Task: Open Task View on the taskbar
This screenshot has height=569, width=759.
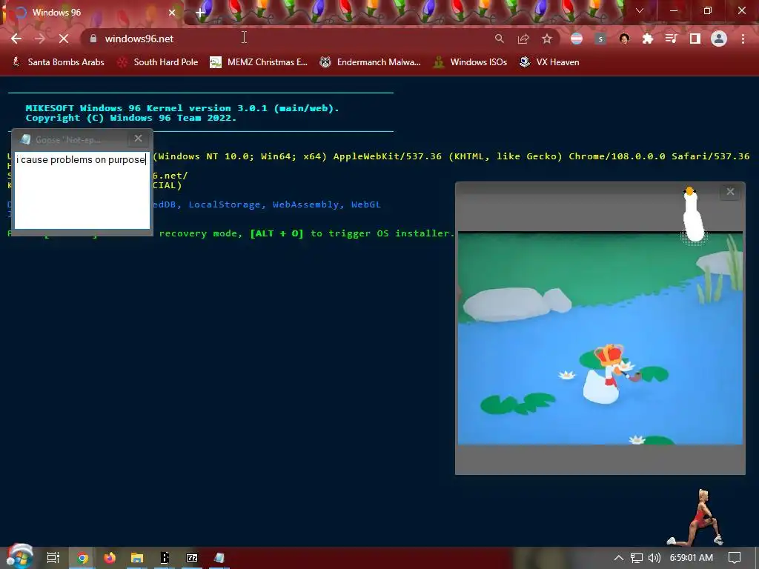Action: [53, 558]
